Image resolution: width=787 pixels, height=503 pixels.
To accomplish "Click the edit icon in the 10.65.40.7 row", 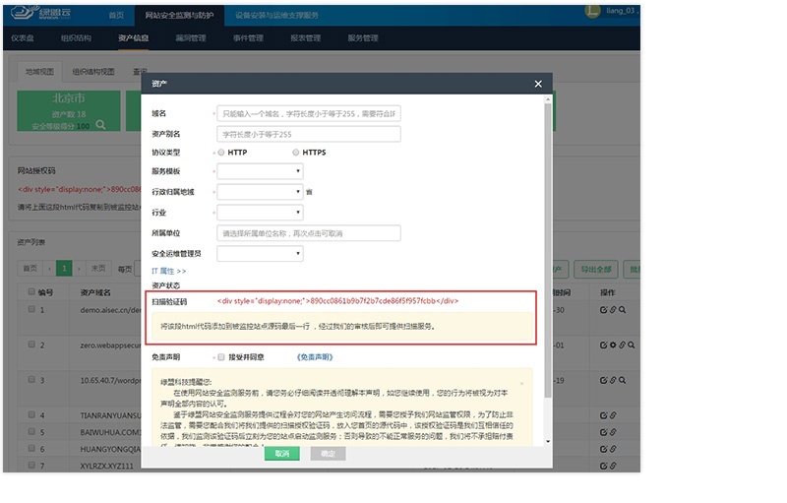I will [x=603, y=380].
